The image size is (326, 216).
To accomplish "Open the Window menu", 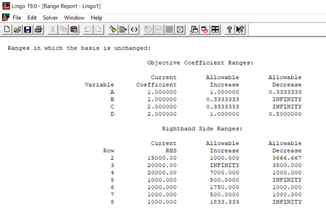I will pos(74,18).
